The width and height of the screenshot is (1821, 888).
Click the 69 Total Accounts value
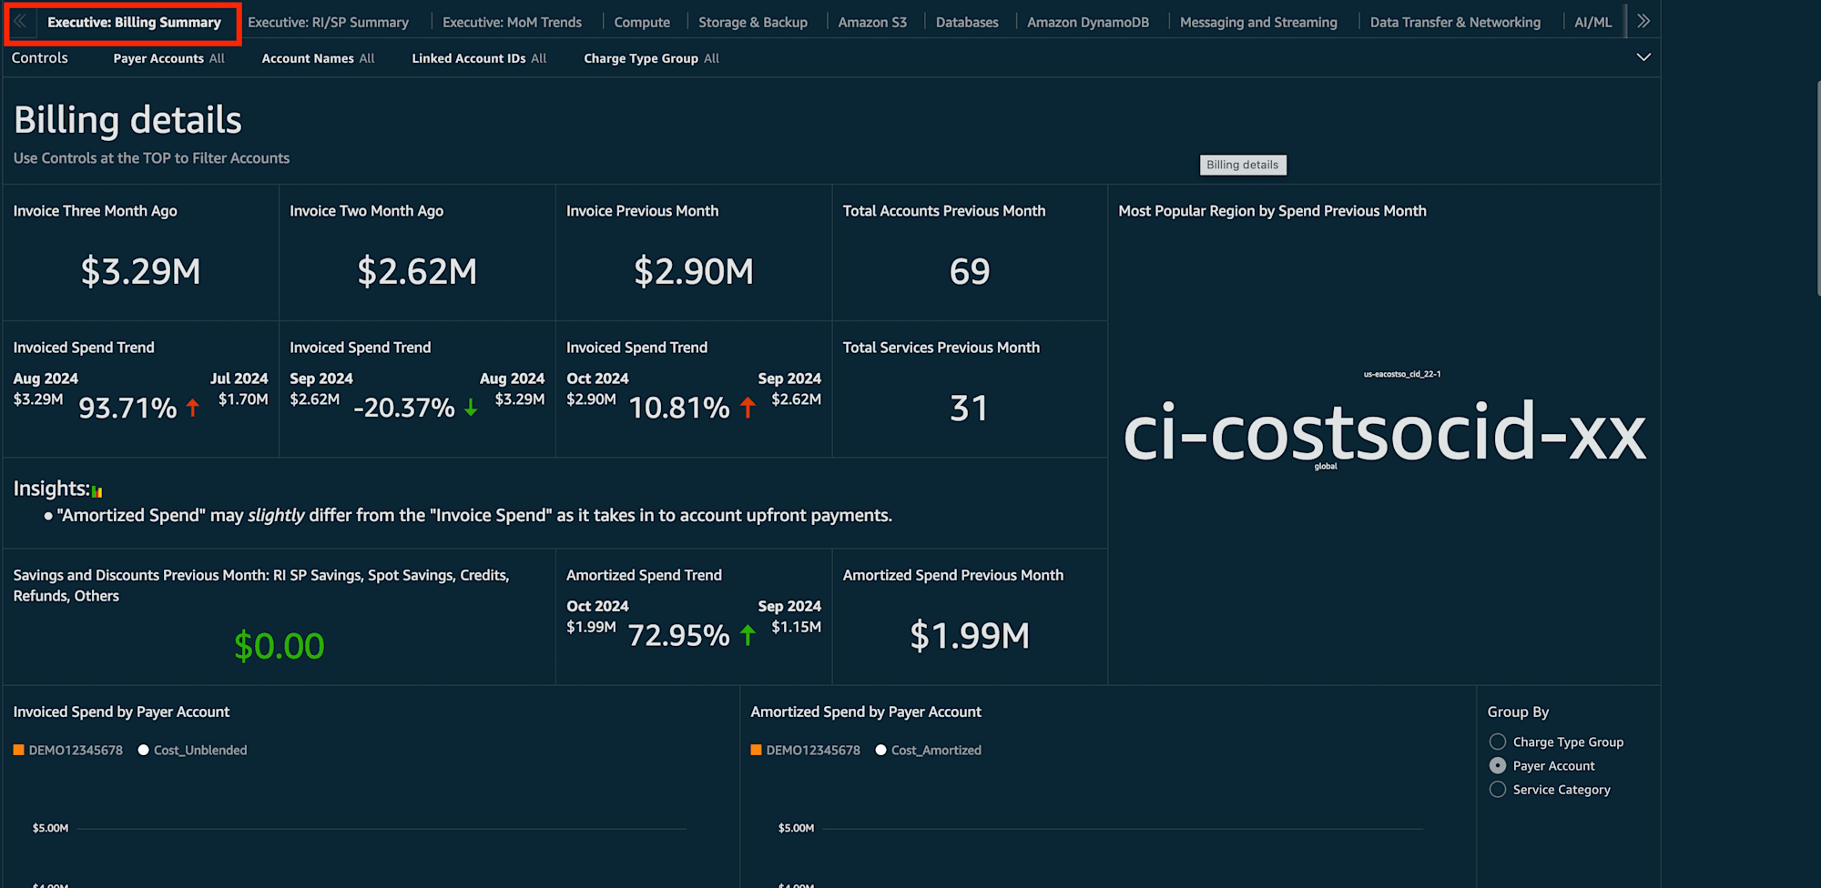pos(970,271)
